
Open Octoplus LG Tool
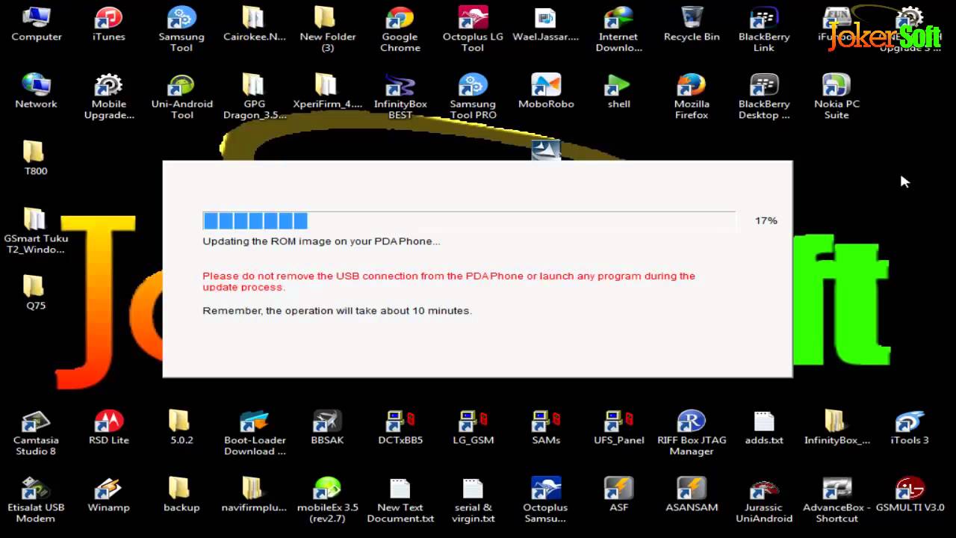point(473,29)
